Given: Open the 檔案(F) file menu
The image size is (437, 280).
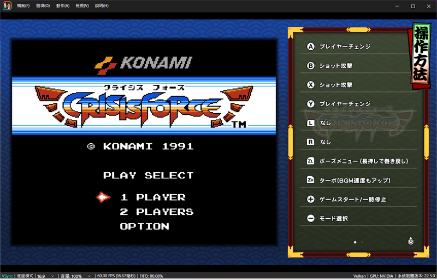Looking at the screenshot, I should pos(23,6).
